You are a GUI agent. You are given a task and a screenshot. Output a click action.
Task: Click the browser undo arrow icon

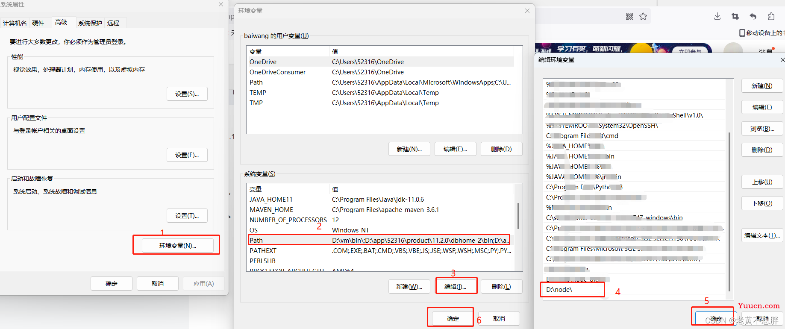753,16
